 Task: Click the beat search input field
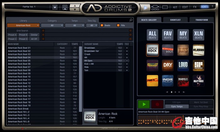[116, 20]
